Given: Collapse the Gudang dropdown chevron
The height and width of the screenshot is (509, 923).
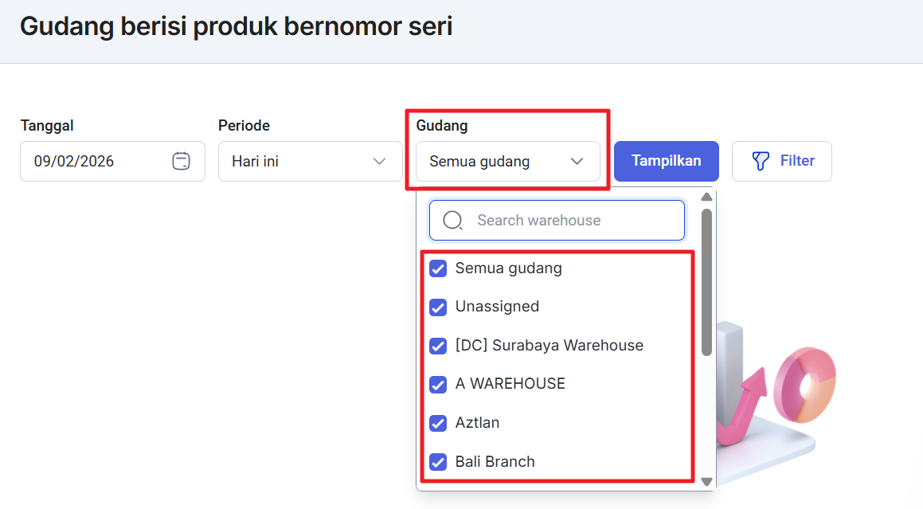Looking at the screenshot, I should [x=577, y=162].
